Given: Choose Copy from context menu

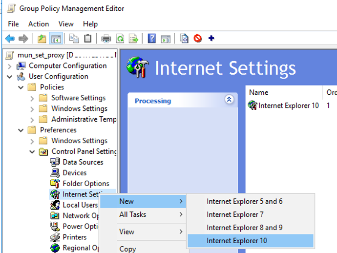Looking at the screenshot, I should [143, 248].
